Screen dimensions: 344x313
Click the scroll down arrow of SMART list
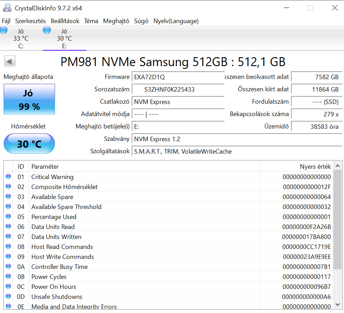(338, 304)
